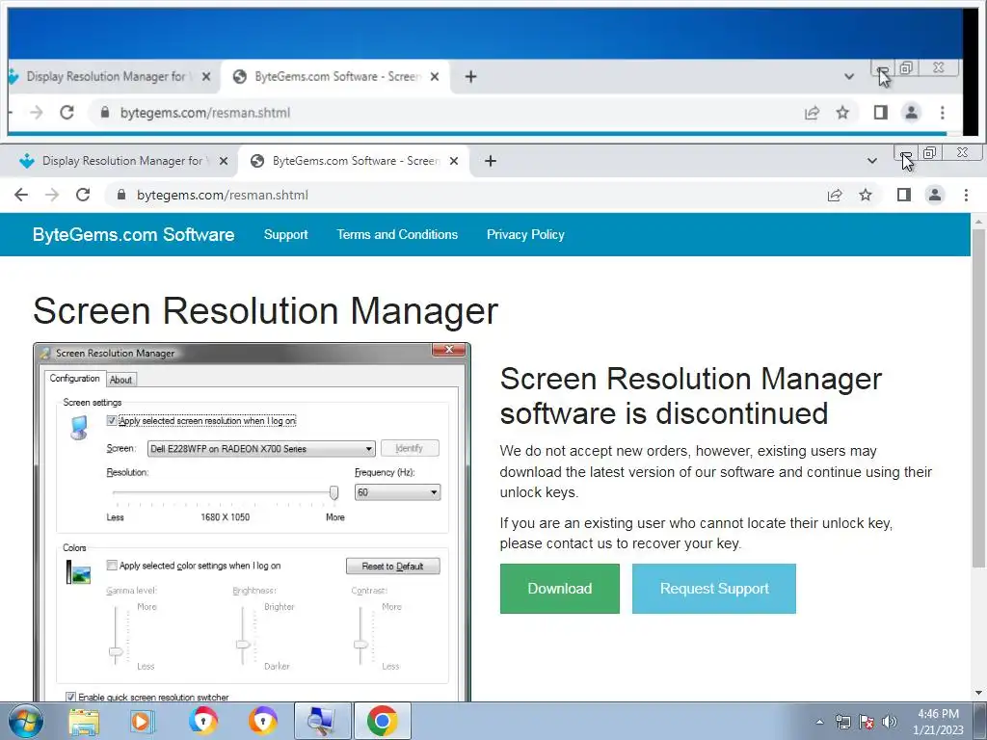The width and height of the screenshot is (987, 740).
Task: Open Windows Explorer from the taskbar
Action: coord(84,722)
